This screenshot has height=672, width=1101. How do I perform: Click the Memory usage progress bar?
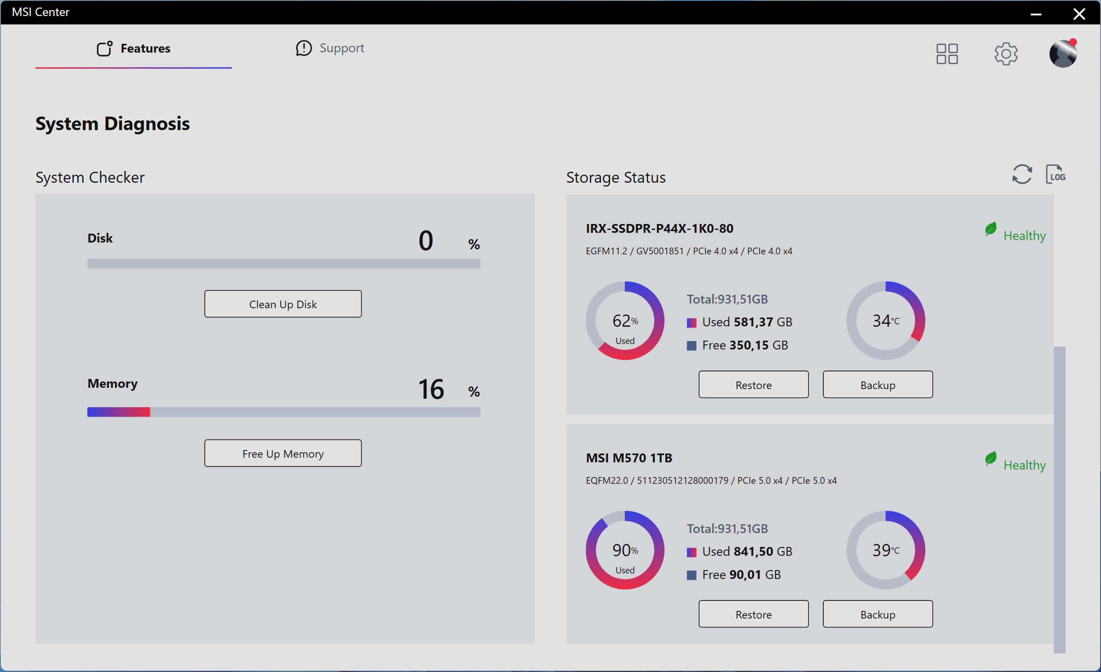[x=284, y=412]
